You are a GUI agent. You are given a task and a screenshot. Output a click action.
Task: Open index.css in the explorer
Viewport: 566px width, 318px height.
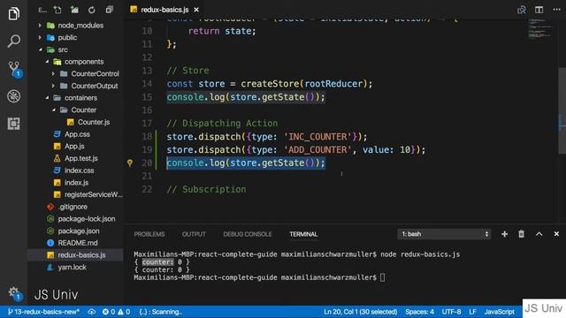click(75, 170)
